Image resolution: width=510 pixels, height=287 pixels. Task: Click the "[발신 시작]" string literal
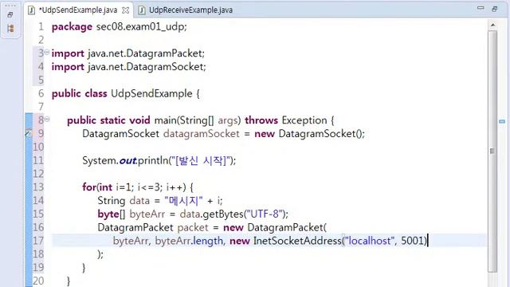pos(201,160)
